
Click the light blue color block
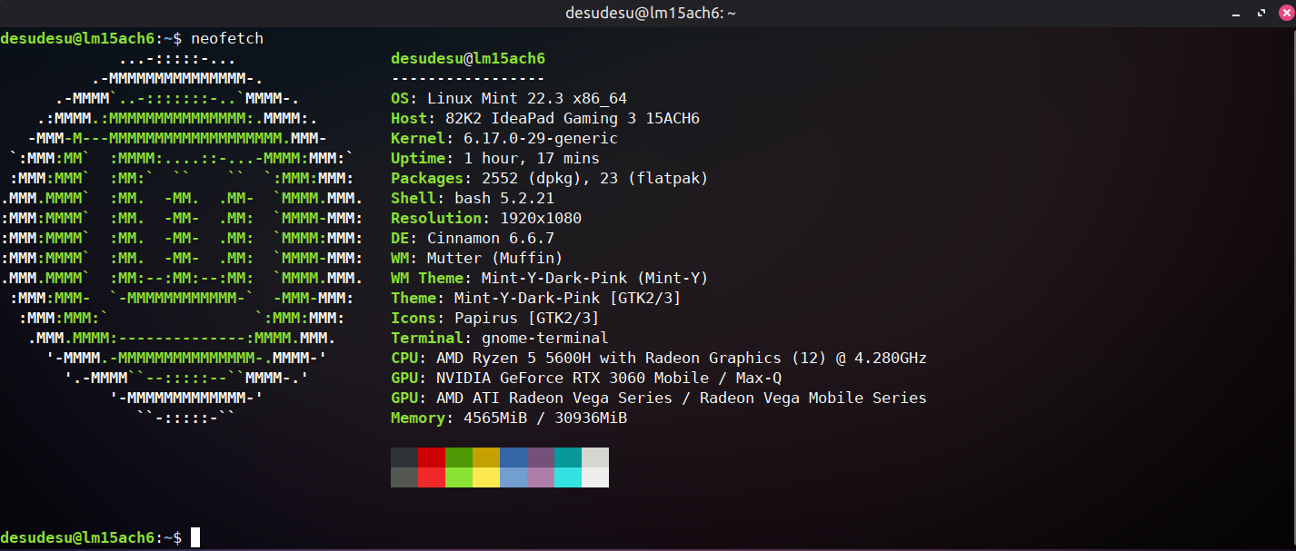pos(513,477)
